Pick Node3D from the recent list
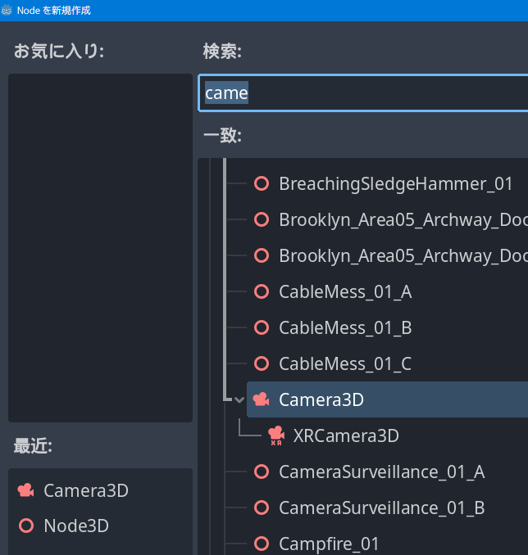The image size is (528, 555). 75,526
